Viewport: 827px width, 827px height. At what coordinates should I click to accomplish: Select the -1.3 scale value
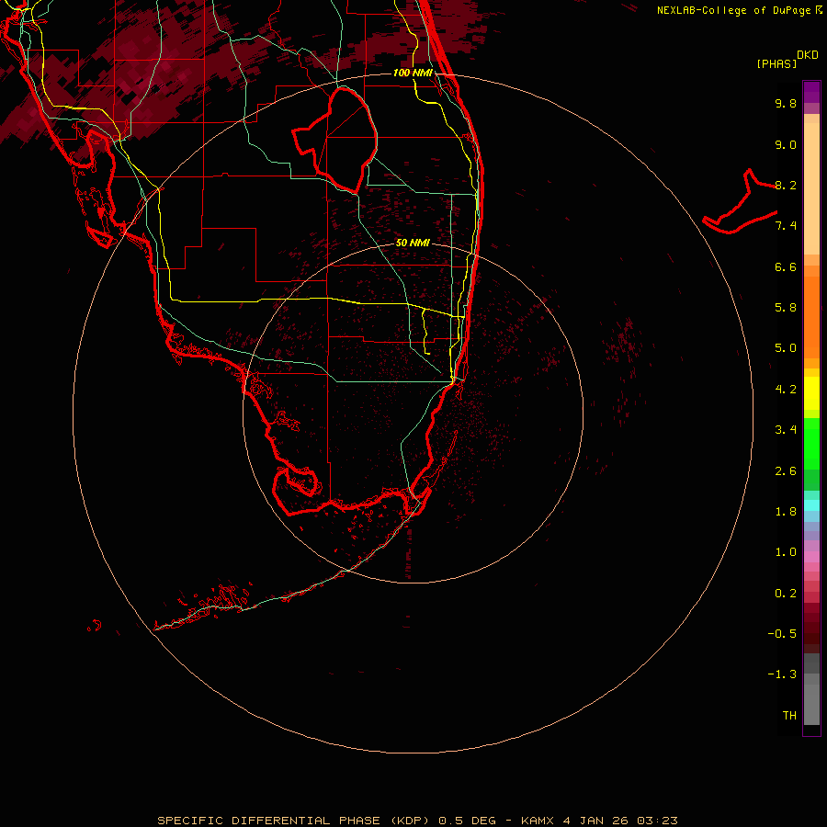(782, 674)
